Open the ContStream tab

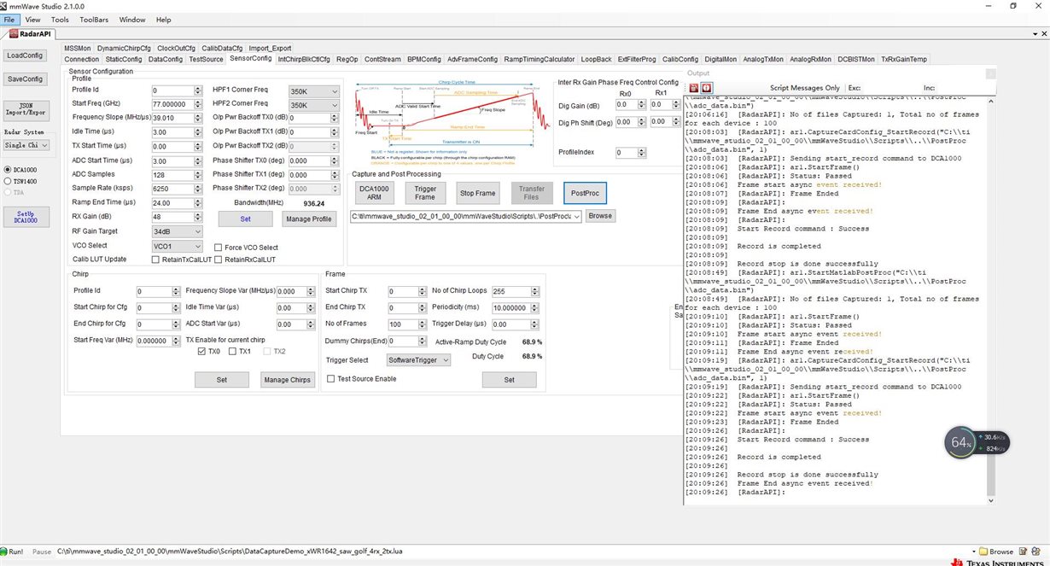[x=382, y=60]
